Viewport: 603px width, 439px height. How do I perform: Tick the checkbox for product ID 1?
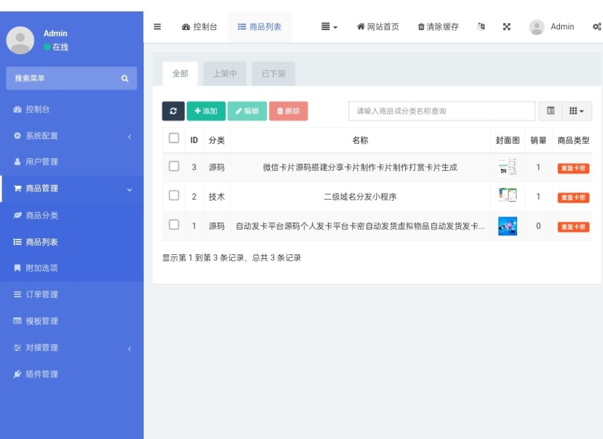click(174, 225)
